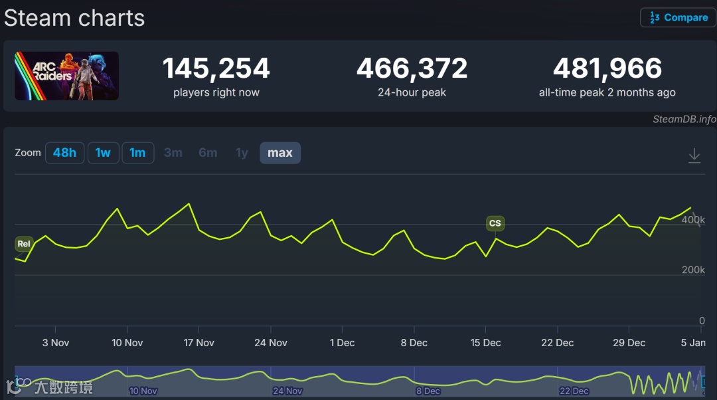
Task: Click the navigator's left range handle
Action: (x=16, y=381)
